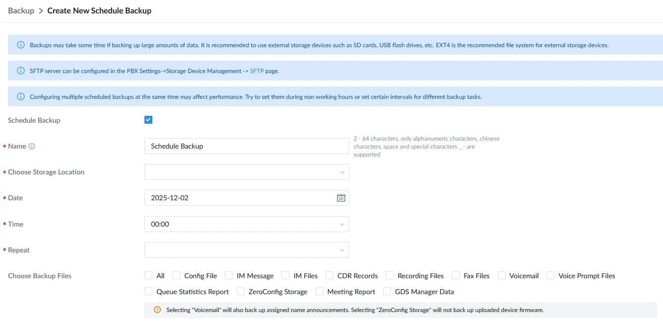Click the info icon in the external storage banner

point(21,45)
